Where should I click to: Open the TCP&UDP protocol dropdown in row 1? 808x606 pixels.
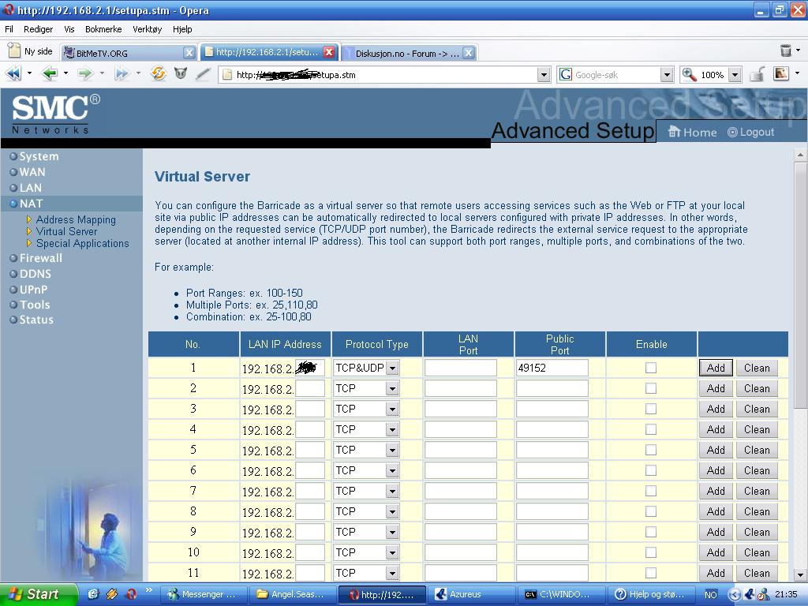[x=366, y=368]
